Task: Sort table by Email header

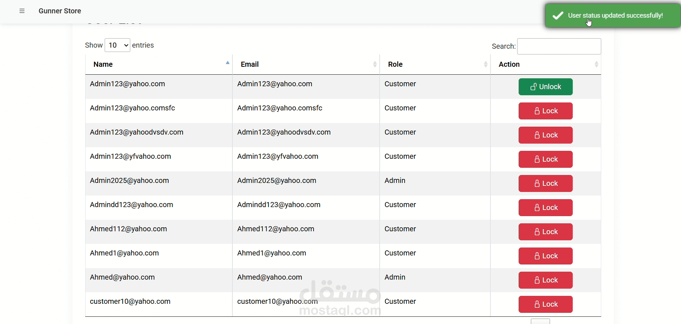Action: pos(250,64)
